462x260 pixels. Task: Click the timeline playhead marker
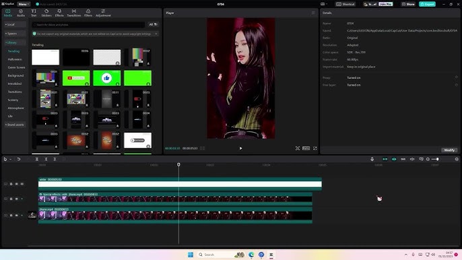pyautogui.click(x=178, y=165)
